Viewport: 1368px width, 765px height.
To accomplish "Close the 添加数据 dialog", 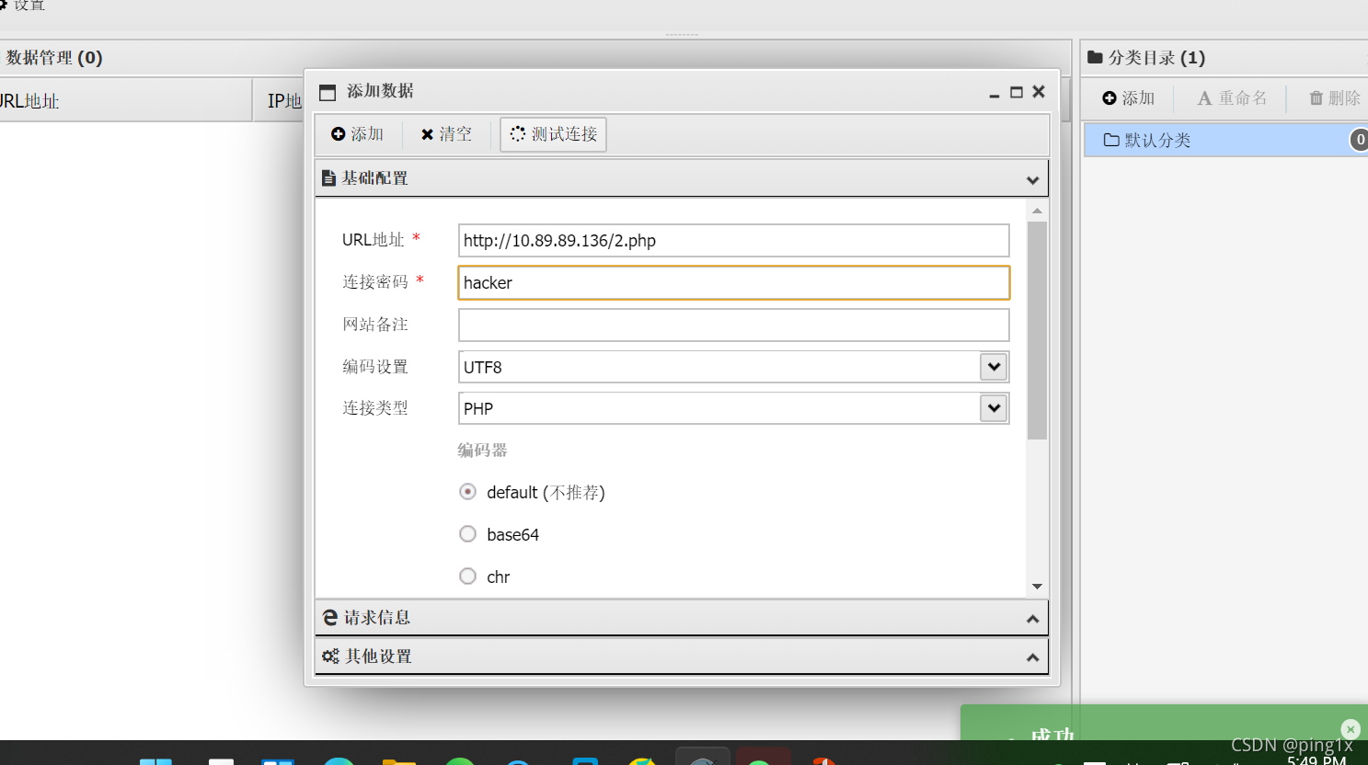I will click(x=1039, y=92).
